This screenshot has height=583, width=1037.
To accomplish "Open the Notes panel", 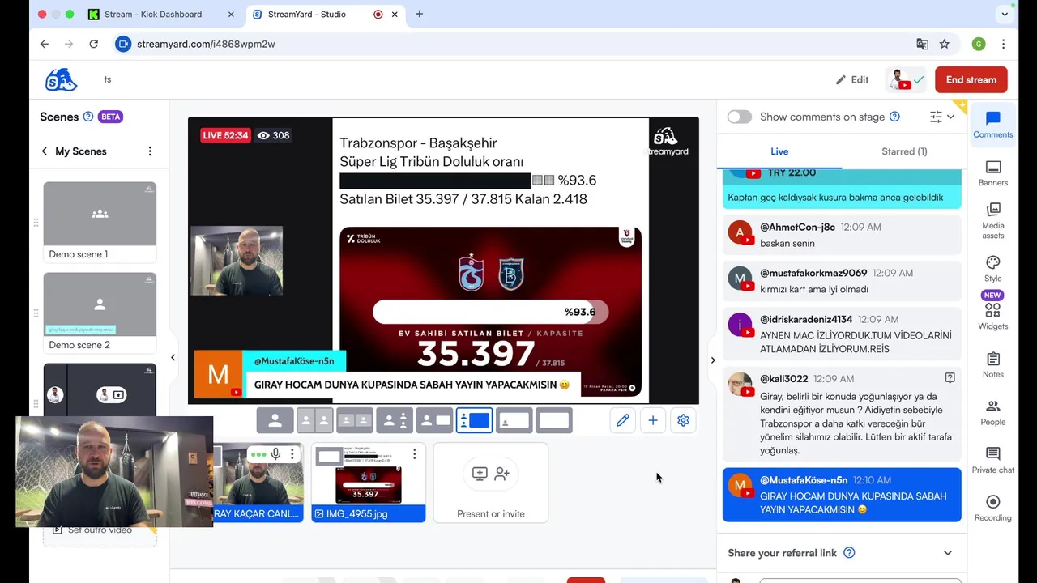I will [x=993, y=364].
